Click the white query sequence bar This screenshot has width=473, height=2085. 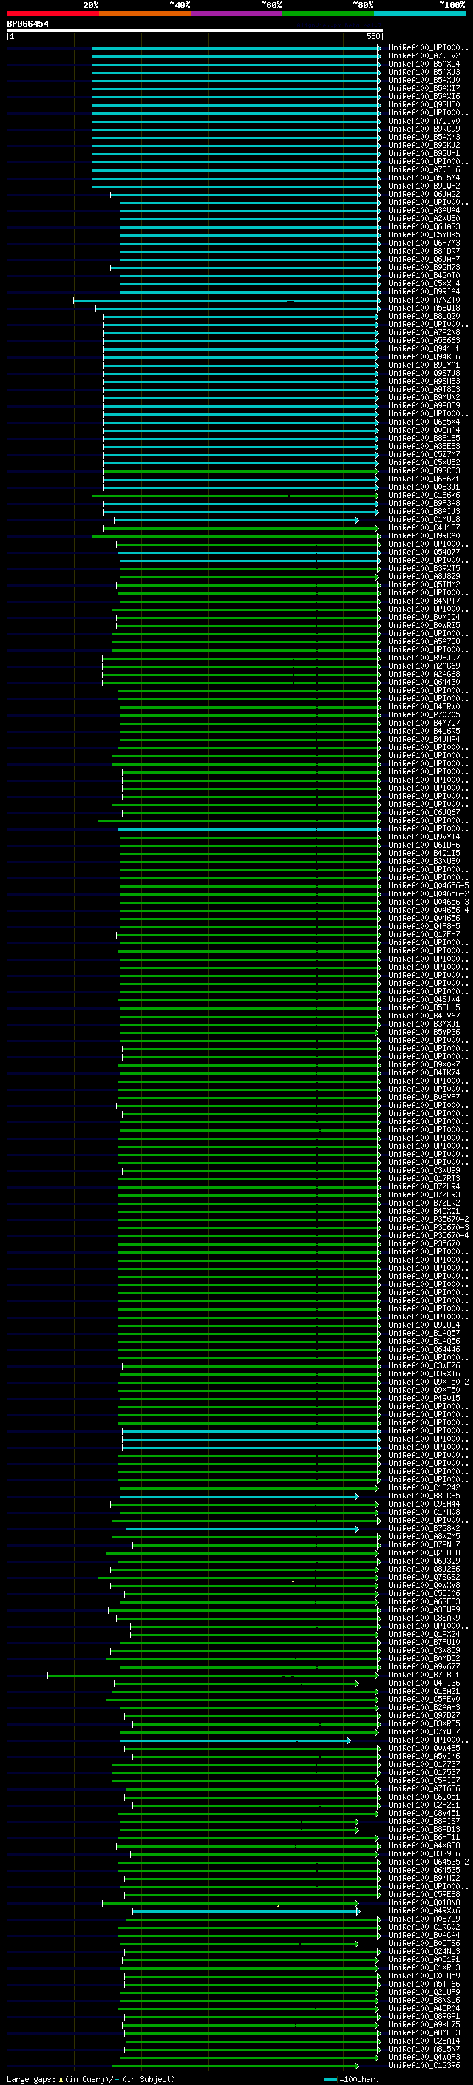(x=195, y=30)
